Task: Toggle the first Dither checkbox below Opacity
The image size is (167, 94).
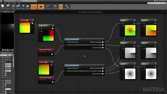Action: [6, 85]
